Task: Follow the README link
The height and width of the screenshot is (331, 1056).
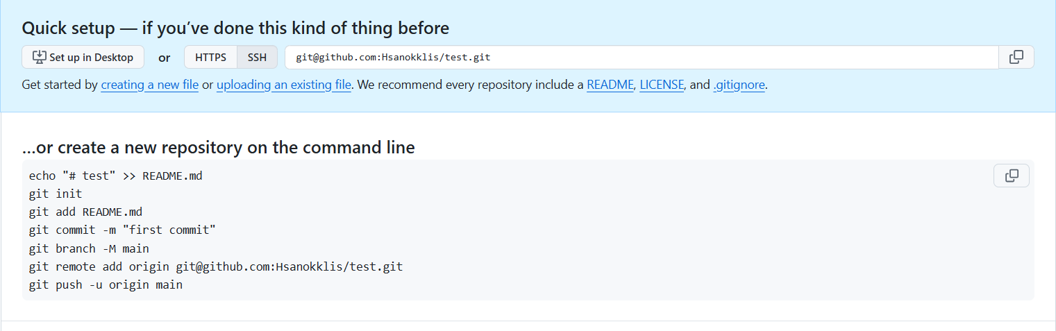Action: [x=610, y=85]
